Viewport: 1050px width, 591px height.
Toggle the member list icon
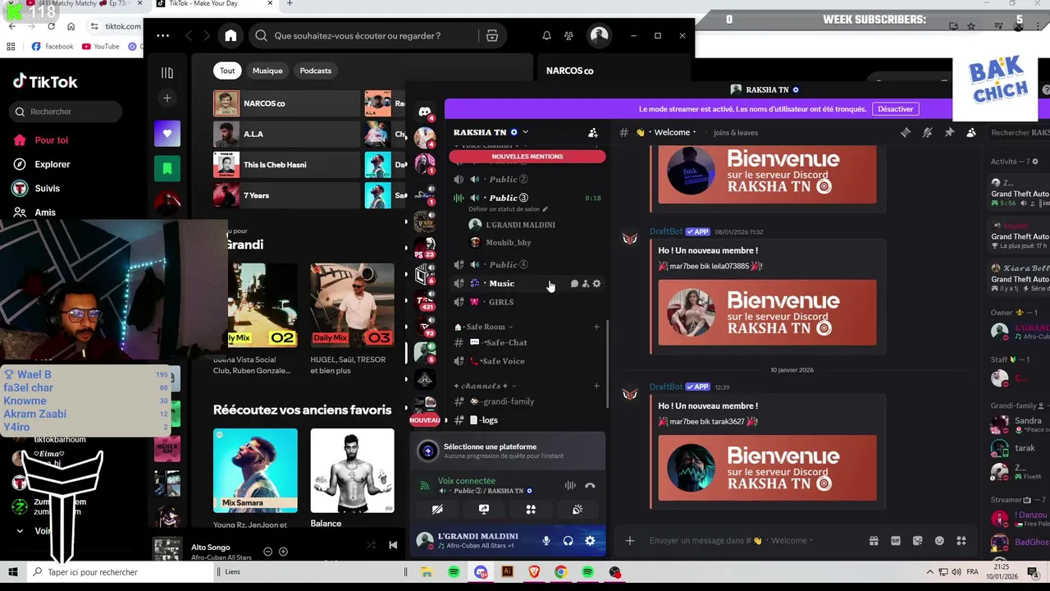[x=971, y=132]
